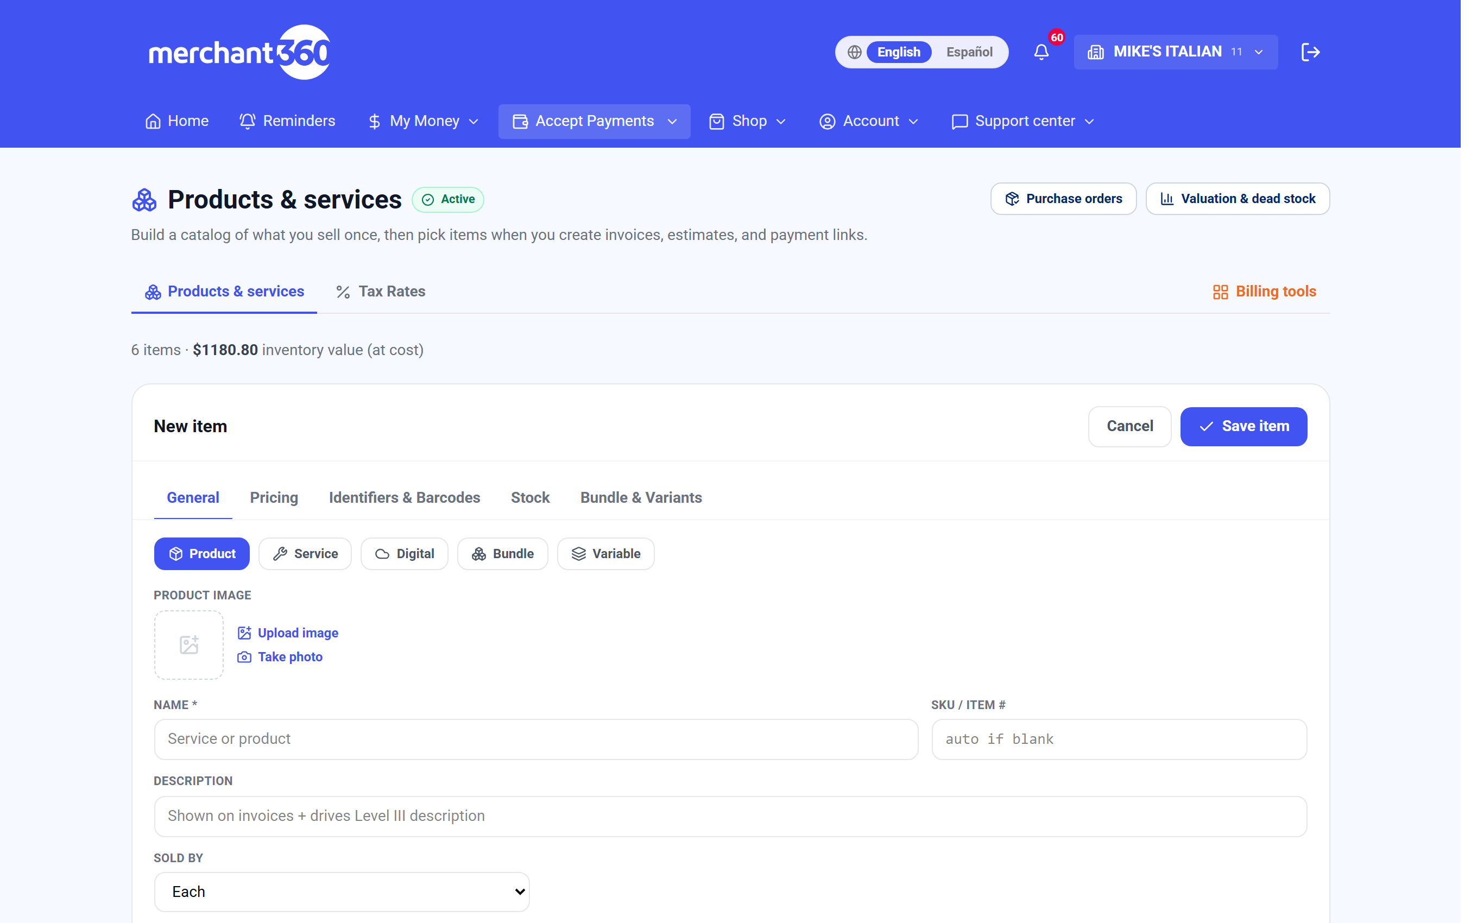Select the Digital item type
Viewport: 1477px width, 923px height.
pos(405,554)
